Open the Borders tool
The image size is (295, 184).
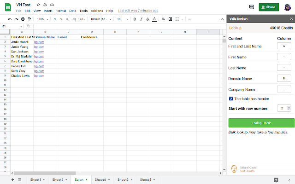[170, 19]
